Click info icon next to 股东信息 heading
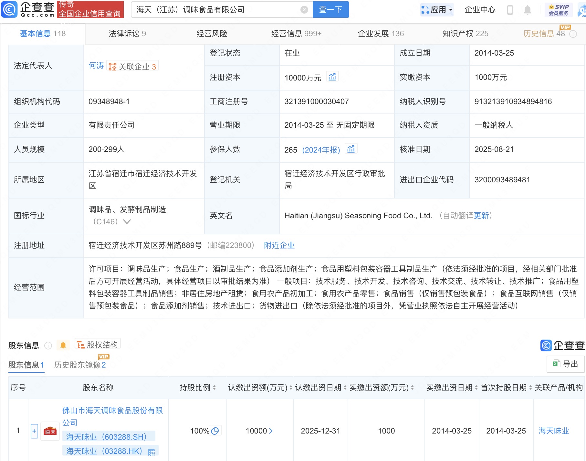Screen dimensions: 586x461 [x=48, y=346]
